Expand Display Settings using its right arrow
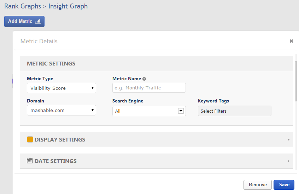Image resolution: width=299 pixels, height=194 pixels. 288,140
